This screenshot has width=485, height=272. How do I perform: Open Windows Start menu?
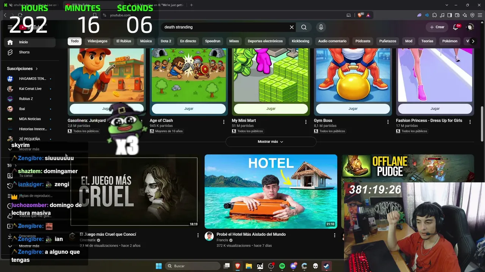[159, 266]
